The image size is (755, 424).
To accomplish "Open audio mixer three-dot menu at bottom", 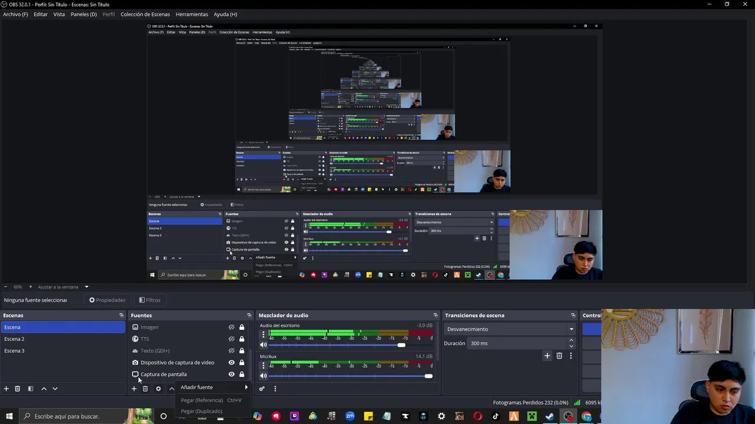I will click(275, 389).
